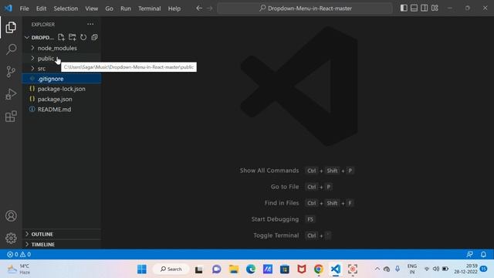Toggle the secondary side bar

click(x=425, y=8)
